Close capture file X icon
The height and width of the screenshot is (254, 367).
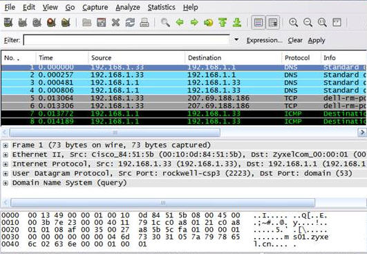[x=115, y=23]
